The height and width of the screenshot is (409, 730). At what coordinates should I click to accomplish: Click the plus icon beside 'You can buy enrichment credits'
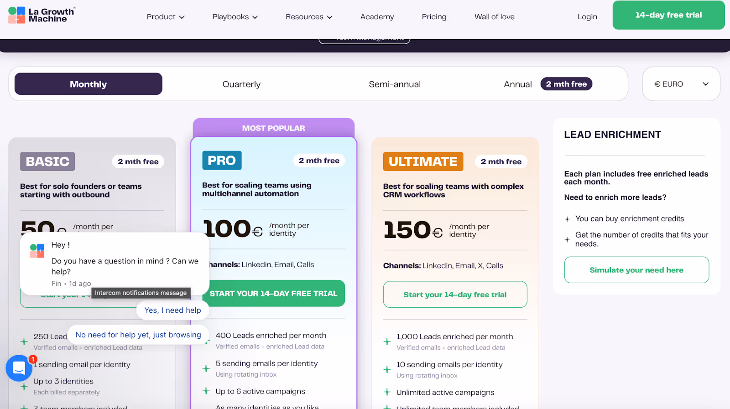(567, 219)
